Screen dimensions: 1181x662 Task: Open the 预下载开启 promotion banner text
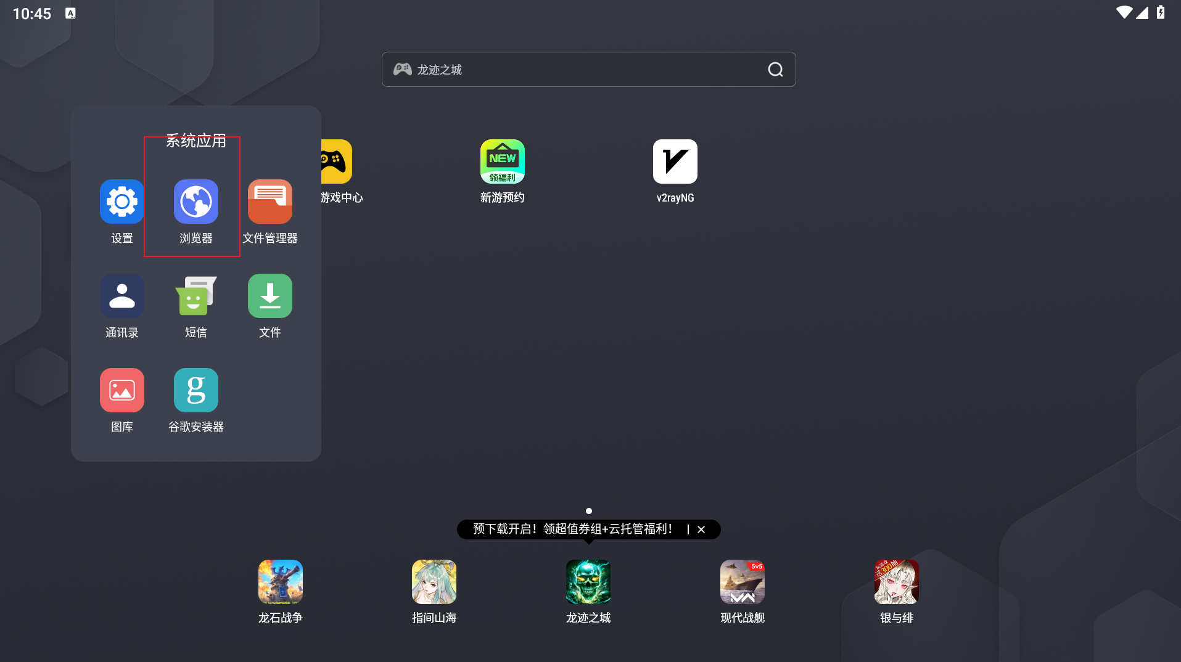[573, 529]
